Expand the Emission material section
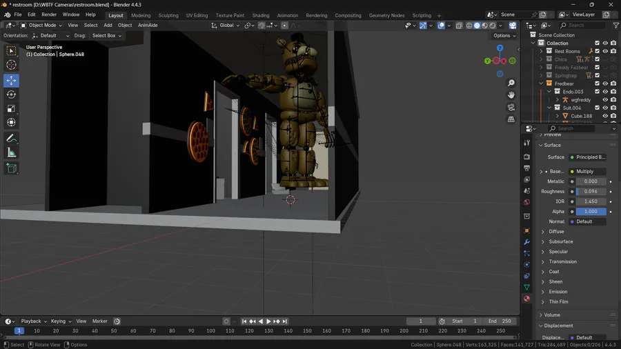The image size is (621, 349). click(542, 292)
